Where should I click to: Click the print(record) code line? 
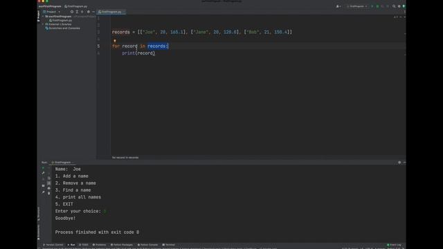pos(138,53)
